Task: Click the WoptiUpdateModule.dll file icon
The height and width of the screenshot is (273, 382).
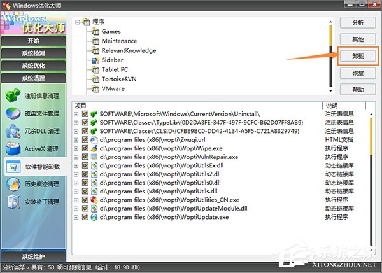Action: [x=94, y=209]
